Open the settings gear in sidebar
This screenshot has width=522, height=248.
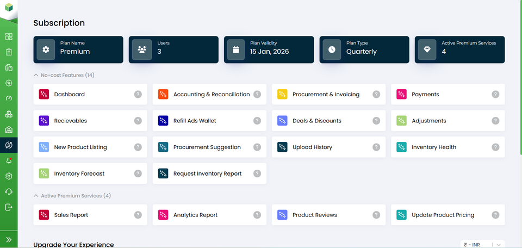(x=9, y=176)
